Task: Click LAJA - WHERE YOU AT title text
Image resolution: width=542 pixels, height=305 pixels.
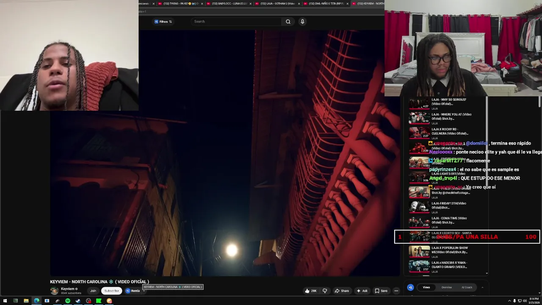Action: click(451, 116)
